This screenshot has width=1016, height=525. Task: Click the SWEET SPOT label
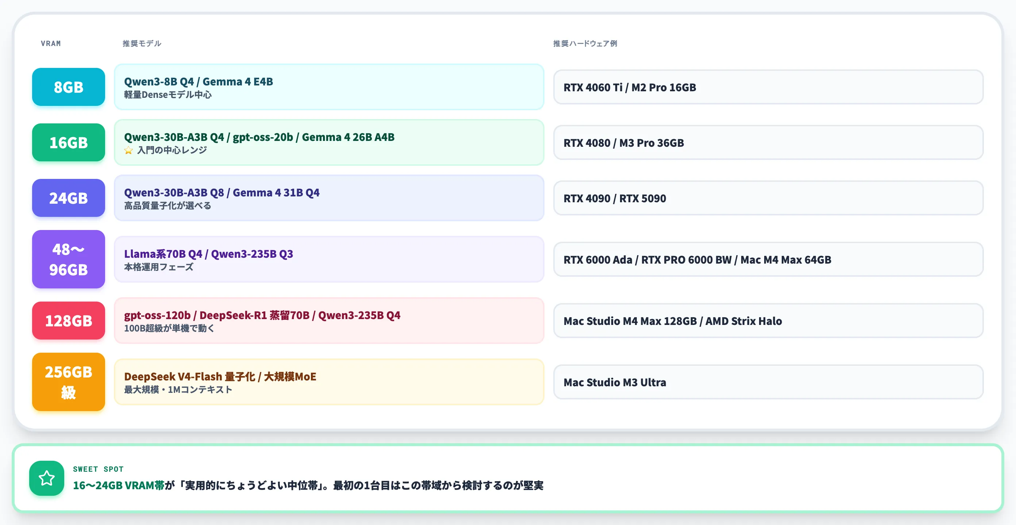coord(99,469)
